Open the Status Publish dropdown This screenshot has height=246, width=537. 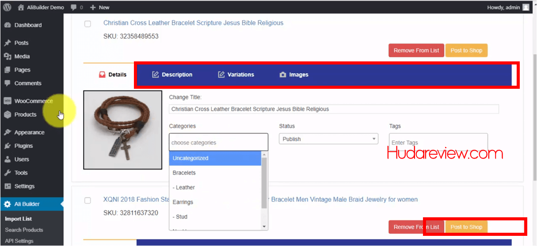click(x=328, y=139)
